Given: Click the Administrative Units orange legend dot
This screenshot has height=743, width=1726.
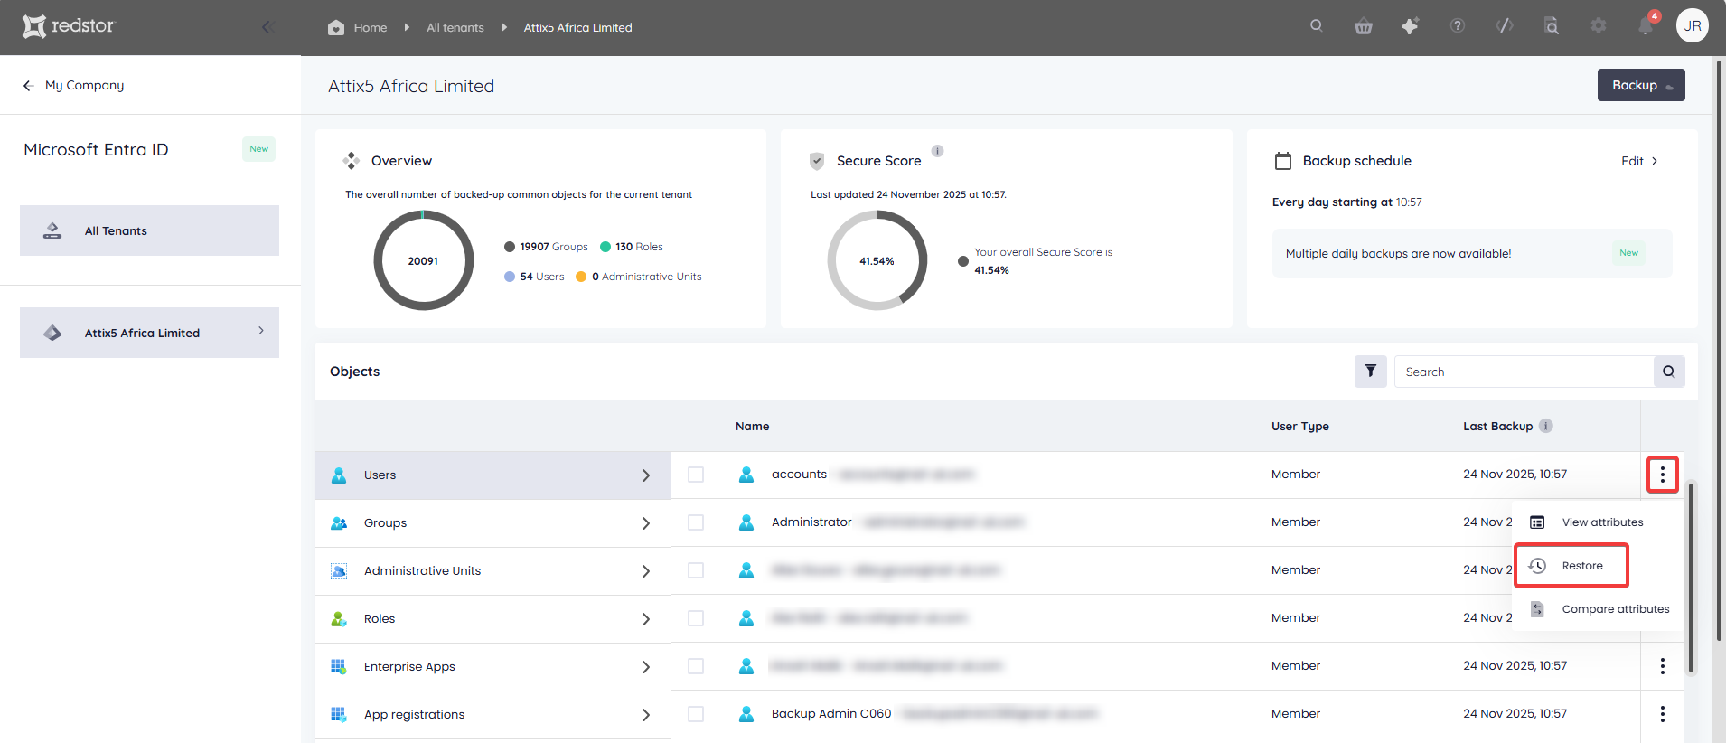Looking at the screenshot, I should [581, 277].
